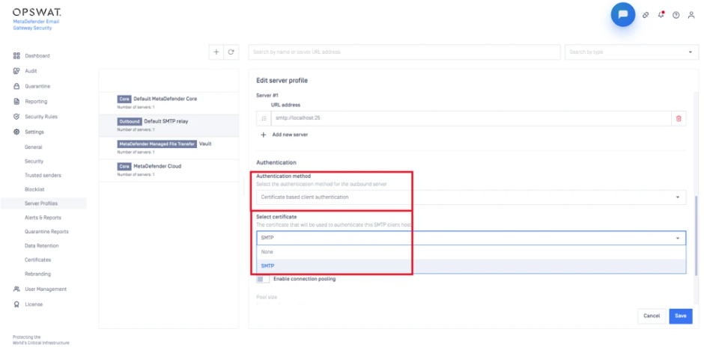Image resolution: width=704 pixels, height=353 pixels.
Task: Click the Settings gear icon
Action: (16, 132)
